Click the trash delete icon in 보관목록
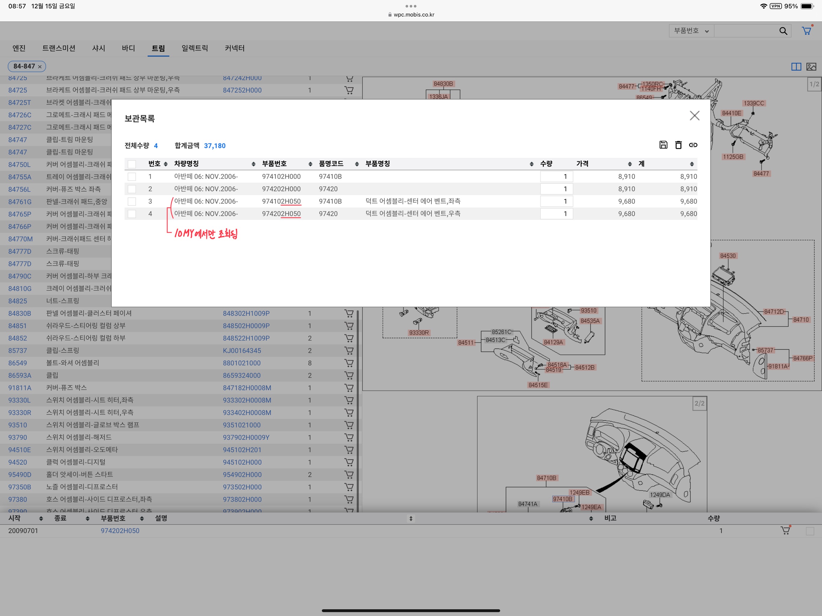The height and width of the screenshot is (616, 822). click(678, 145)
